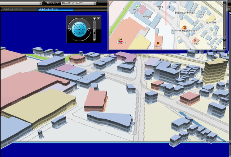
Task: Open the カレントレイヤー layer dropdown arrow
Action: point(95,3)
